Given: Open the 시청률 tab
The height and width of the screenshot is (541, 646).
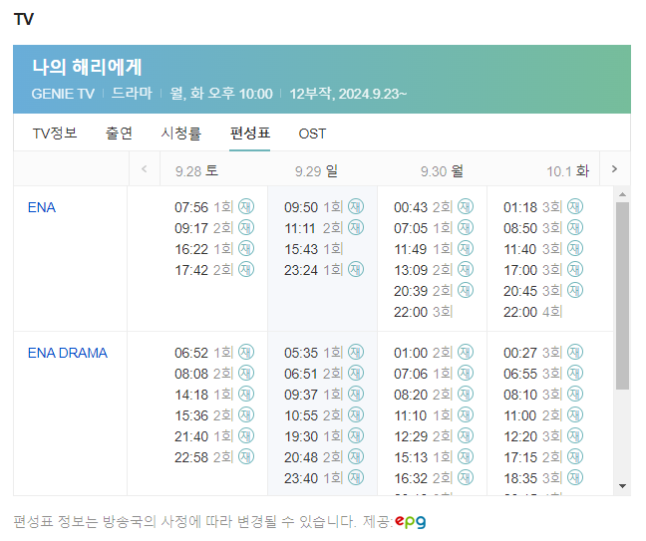Looking at the screenshot, I should point(180,134).
